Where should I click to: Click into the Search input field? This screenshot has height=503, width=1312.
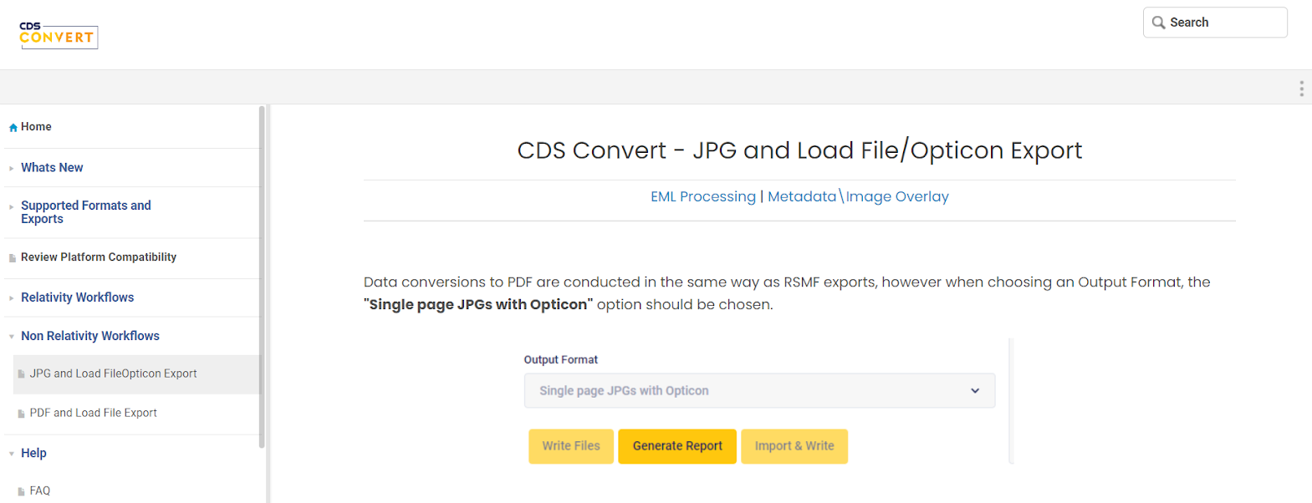pos(1215,23)
